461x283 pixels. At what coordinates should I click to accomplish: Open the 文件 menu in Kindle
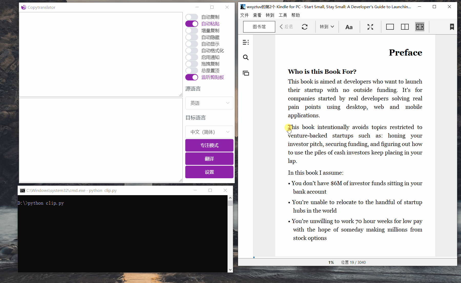pos(244,15)
